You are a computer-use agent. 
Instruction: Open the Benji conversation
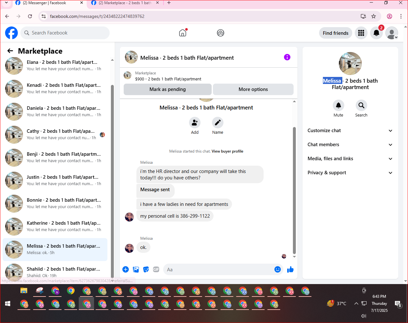[55, 157]
